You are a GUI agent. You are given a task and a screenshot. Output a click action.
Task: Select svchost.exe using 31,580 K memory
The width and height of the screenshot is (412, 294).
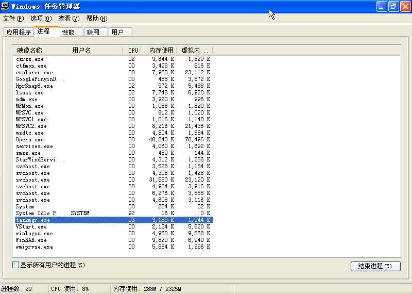[x=114, y=180]
